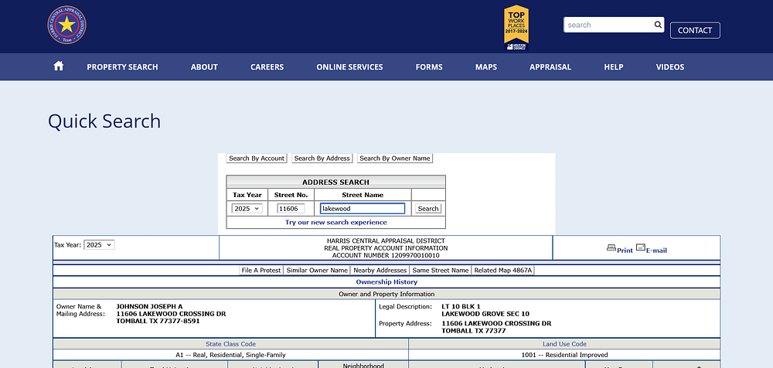Follow the Try our new search experience link

click(335, 223)
